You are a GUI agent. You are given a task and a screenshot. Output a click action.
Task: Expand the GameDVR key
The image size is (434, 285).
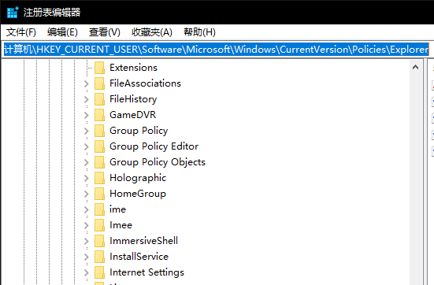[87, 115]
